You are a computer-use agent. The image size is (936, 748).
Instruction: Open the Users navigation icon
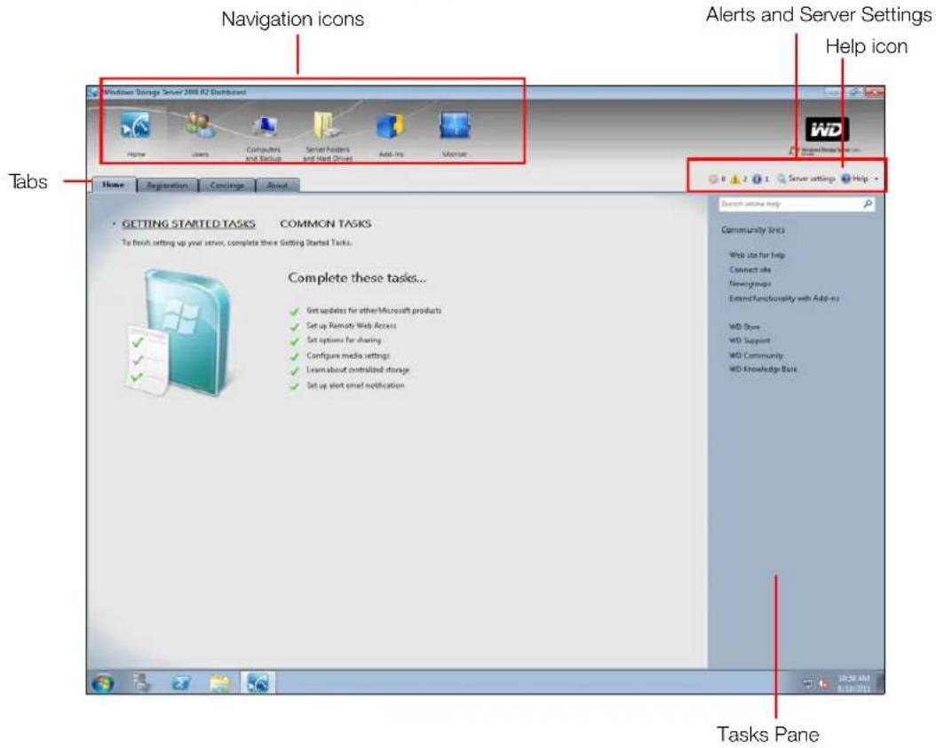pos(200,133)
